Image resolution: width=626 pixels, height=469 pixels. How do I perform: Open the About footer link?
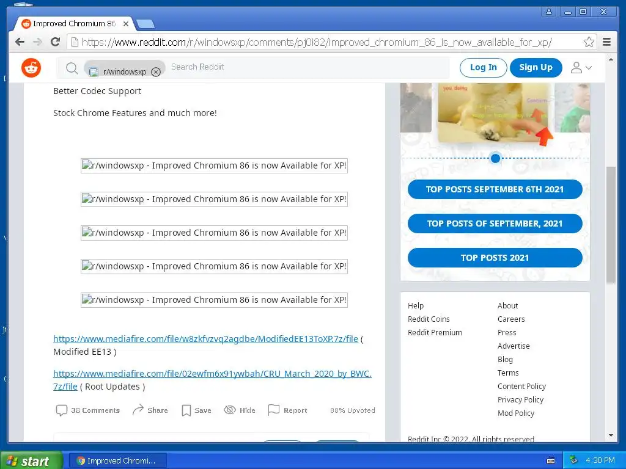click(507, 306)
